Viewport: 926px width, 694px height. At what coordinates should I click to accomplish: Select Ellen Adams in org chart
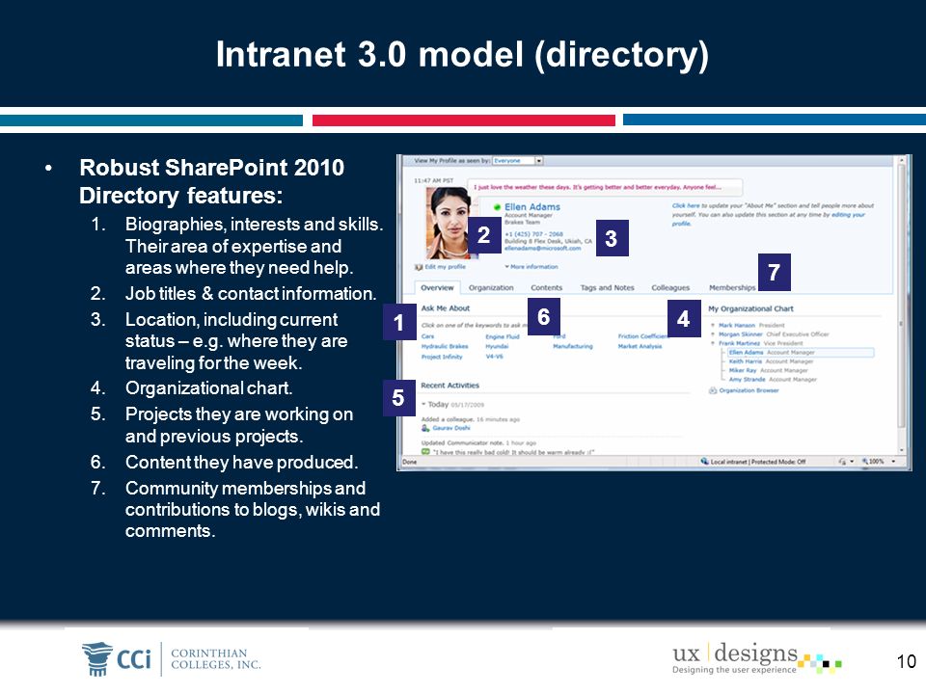(x=800, y=353)
